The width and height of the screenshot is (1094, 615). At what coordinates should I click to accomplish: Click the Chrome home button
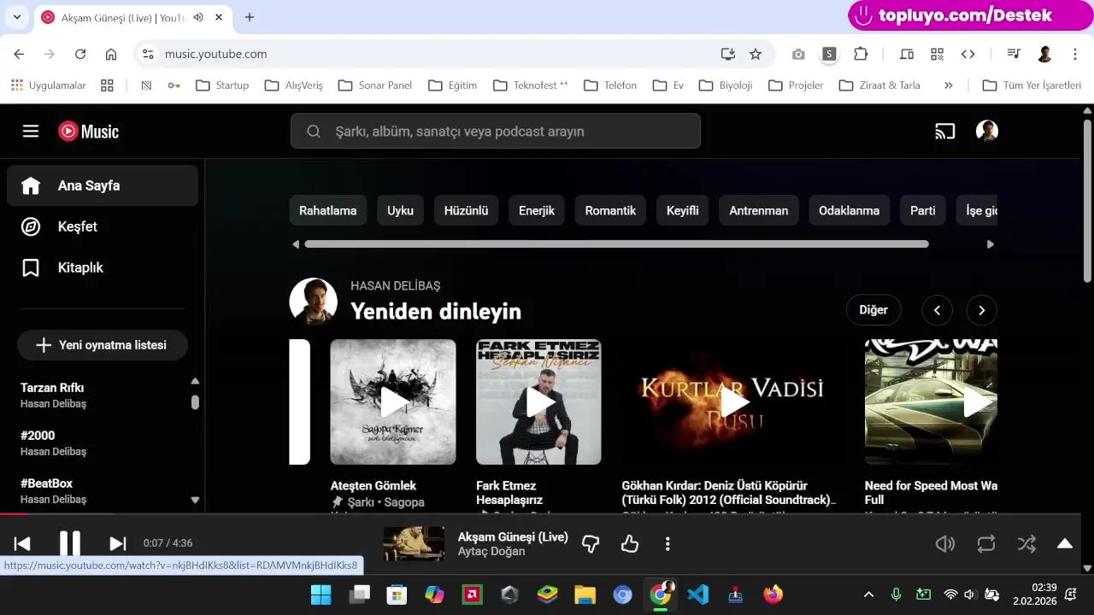(x=111, y=54)
